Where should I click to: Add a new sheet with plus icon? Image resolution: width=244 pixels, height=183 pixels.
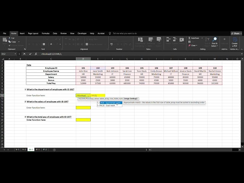[x=54, y=150]
